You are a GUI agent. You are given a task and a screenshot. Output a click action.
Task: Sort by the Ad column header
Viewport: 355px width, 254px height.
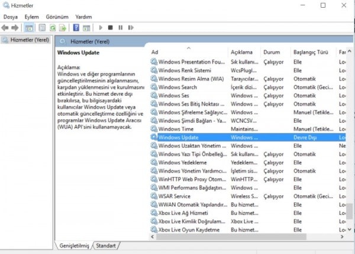(154, 52)
